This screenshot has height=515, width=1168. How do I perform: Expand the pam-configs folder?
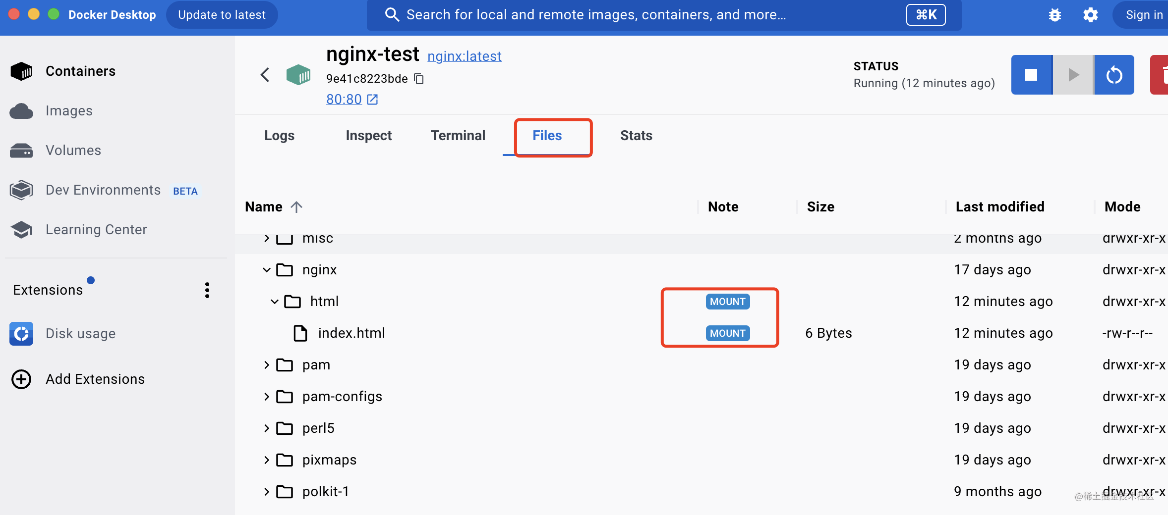[267, 397]
